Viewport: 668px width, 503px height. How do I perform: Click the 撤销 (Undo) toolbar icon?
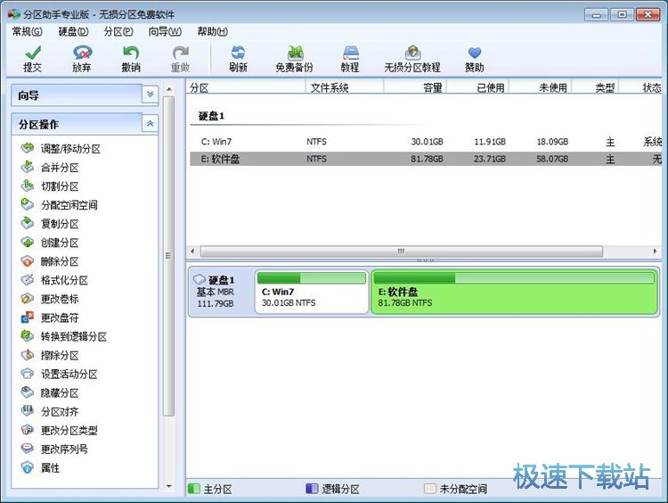tap(131, 59)
